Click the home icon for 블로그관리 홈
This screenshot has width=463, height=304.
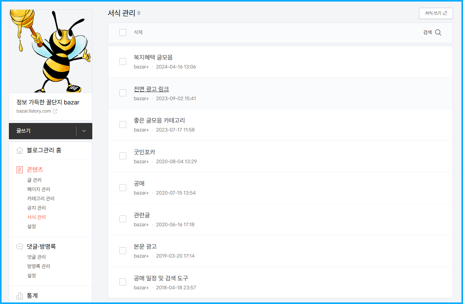coord(19,150)
